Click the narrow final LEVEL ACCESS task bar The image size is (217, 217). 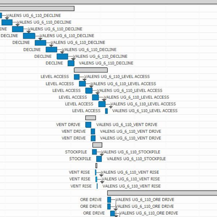point(106,111)
